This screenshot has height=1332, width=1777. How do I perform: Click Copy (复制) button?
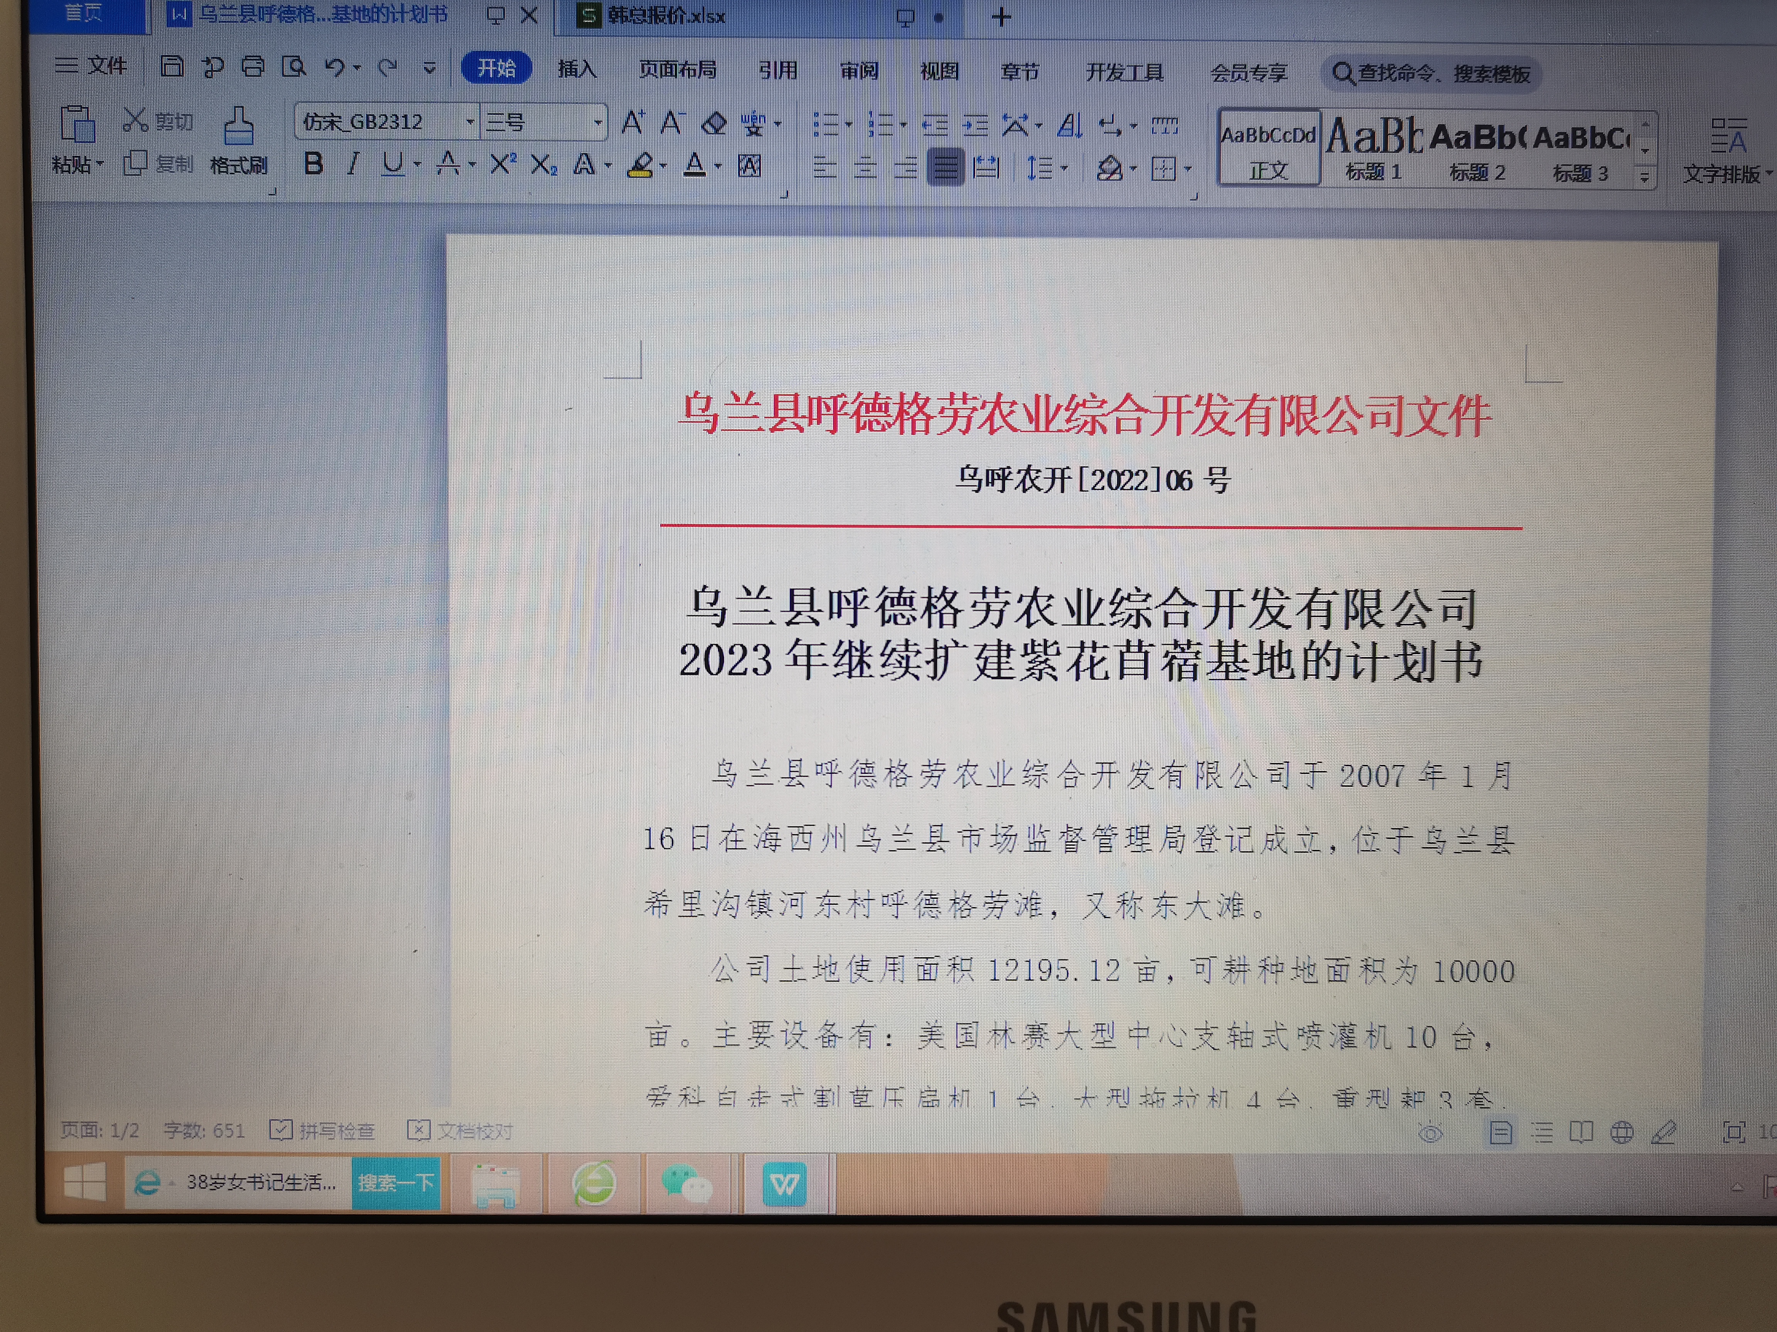(x=158, y=164)
